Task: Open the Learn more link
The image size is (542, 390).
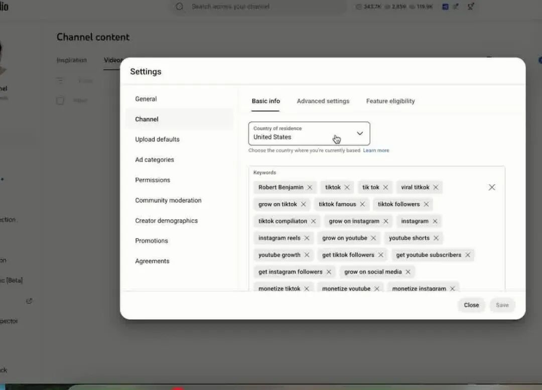Action: click(x=376, y=150)
